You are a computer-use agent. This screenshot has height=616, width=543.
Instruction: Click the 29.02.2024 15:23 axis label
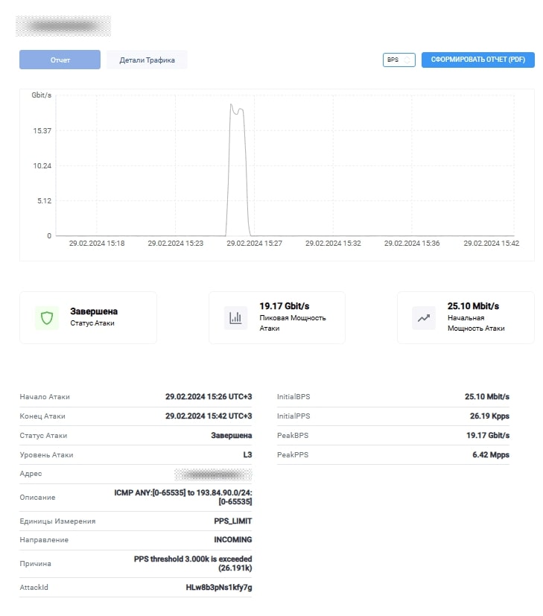click(x=175, y=243)
